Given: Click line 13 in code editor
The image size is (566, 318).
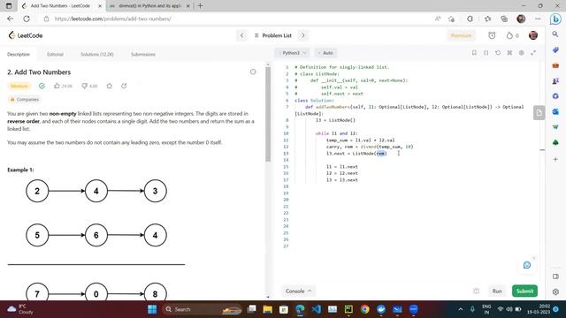Looking at the screenshot, I should pyautogui.click(x=356, y=154).
